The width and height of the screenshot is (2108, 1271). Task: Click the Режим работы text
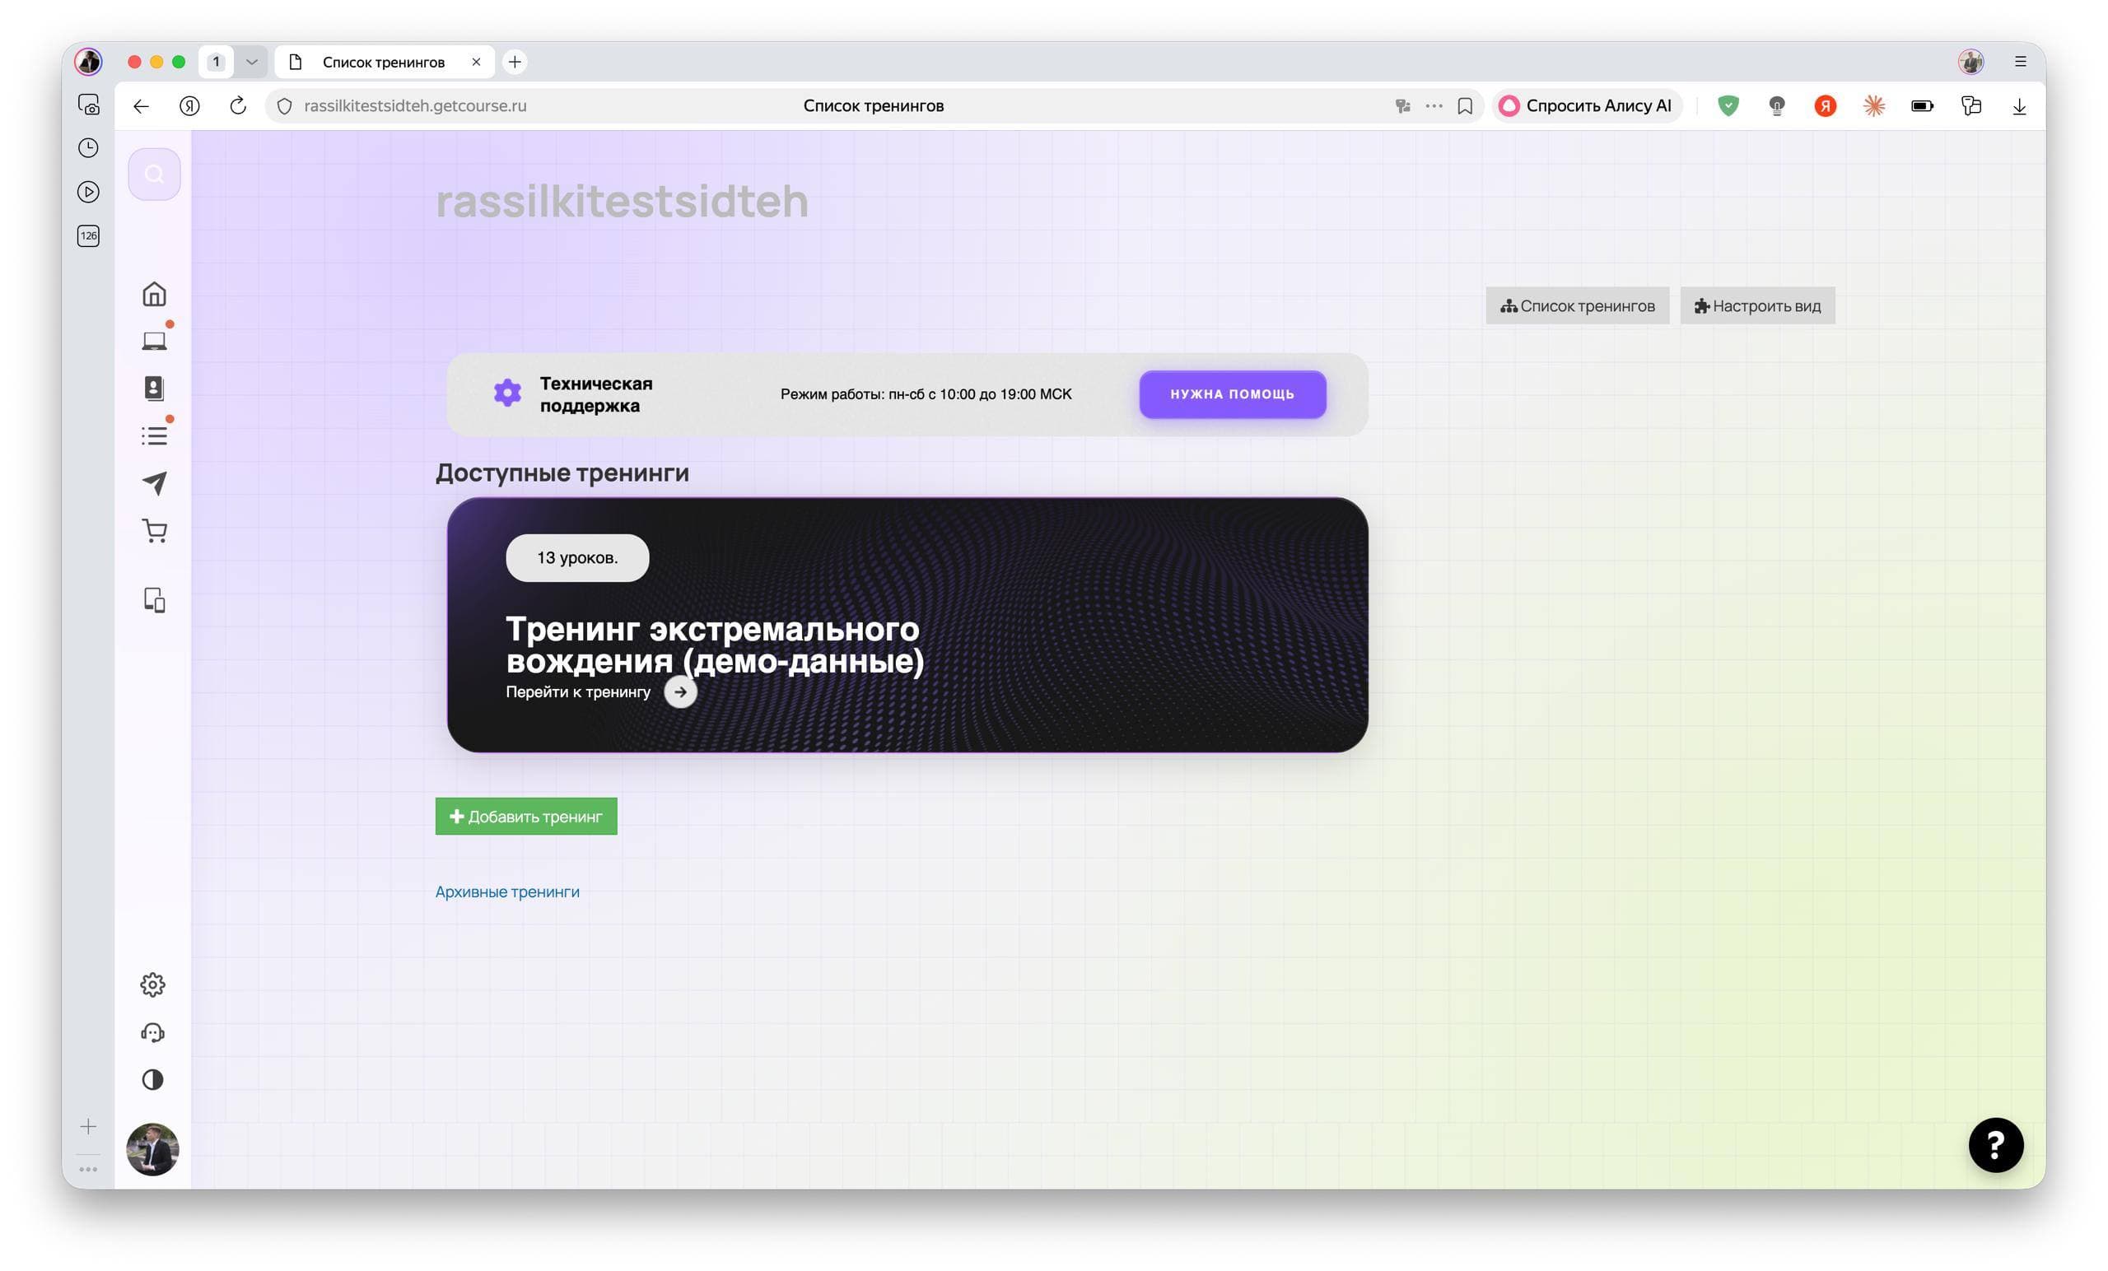926,394
